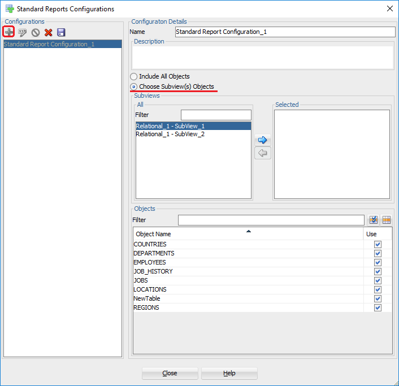This screenshot has height=386, width=399.
Task: Click the add configuration plus icon
Action: coord(9,33)
